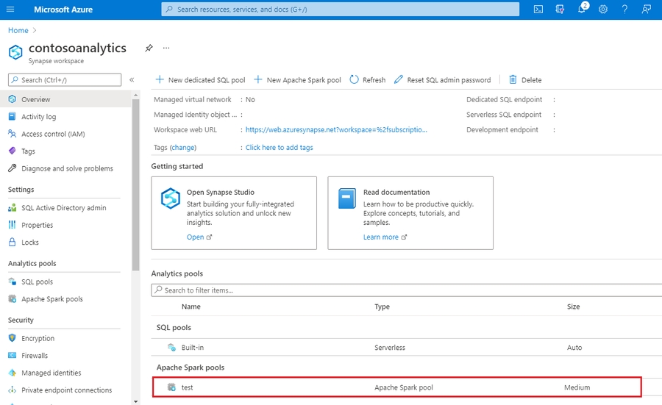Image resolution: width=662 pixels, height=405 pixels.
Task: Open Cloud Shell from the top bar
Action: click(538, 10)
